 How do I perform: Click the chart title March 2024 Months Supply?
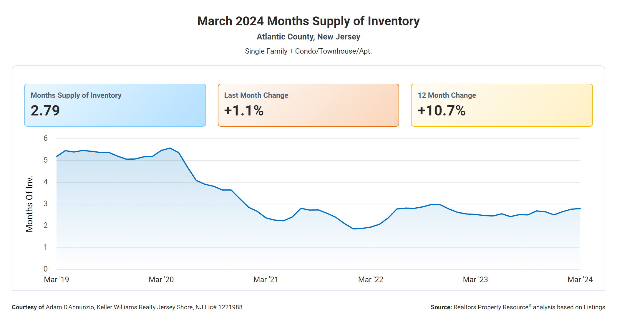point(308,21)
